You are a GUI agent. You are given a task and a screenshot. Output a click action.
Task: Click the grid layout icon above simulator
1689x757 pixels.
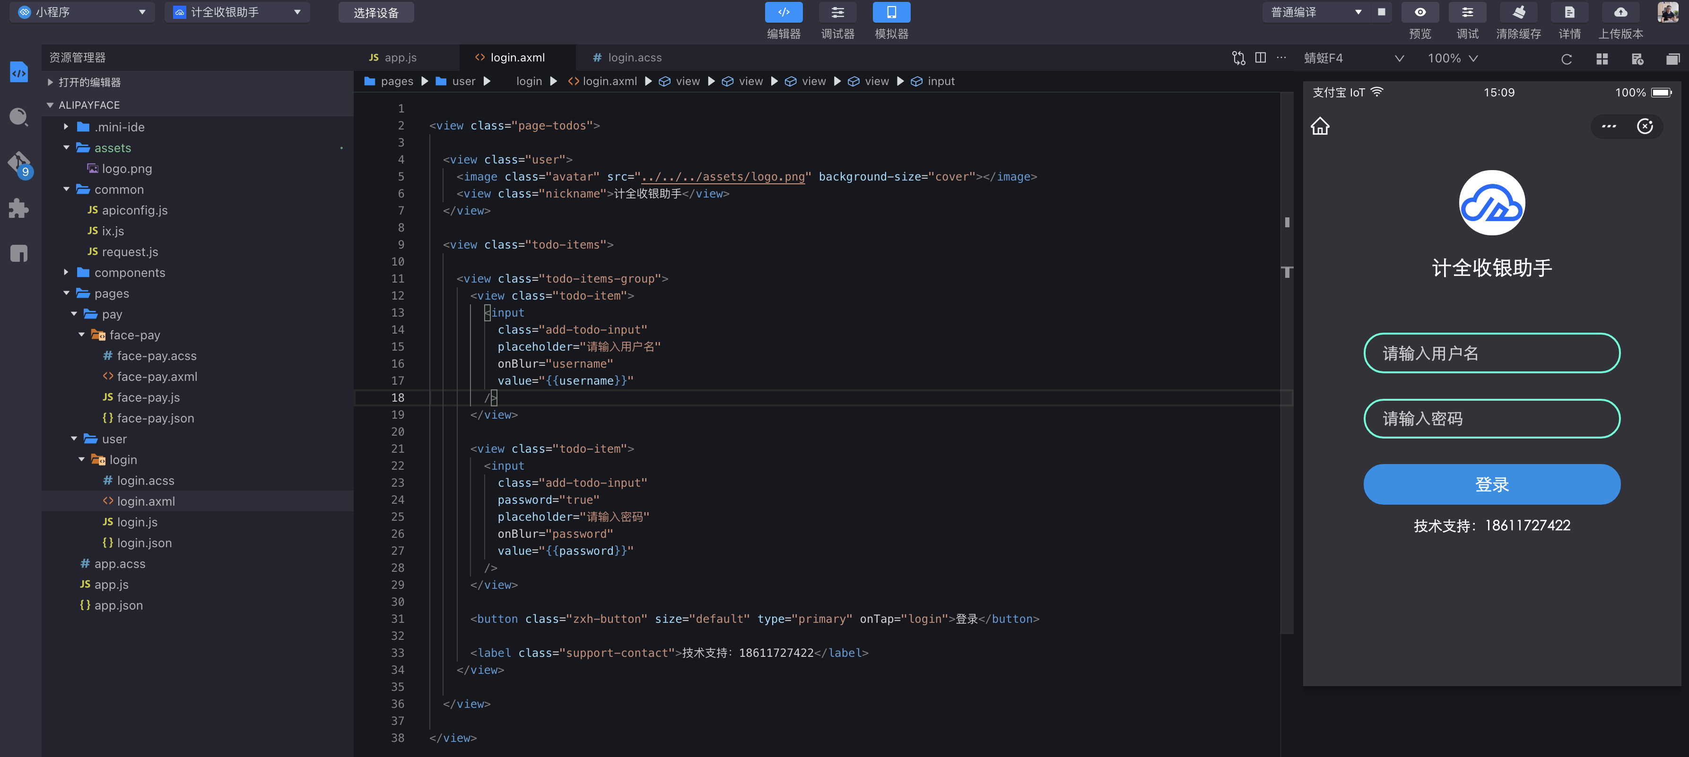[x=1602, y=59]
